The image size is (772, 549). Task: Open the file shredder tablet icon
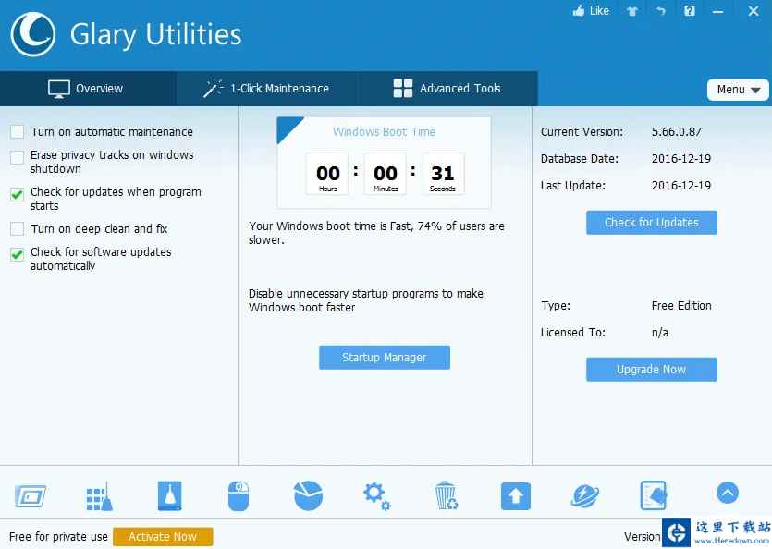coord(654,495)
